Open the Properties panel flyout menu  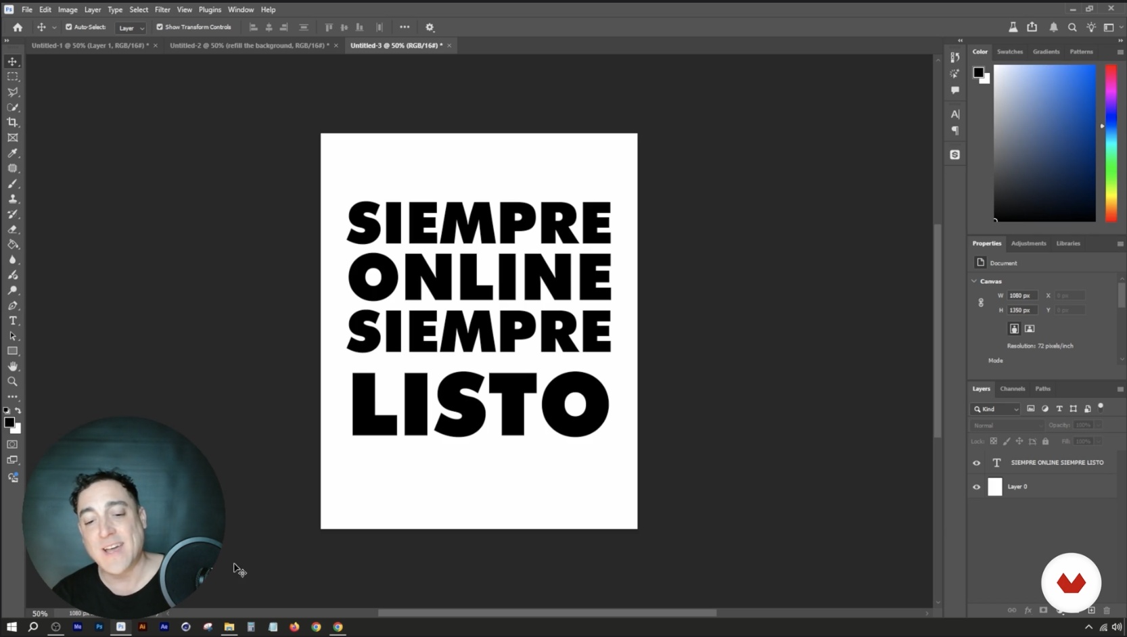pyautogui.click(x=1120, y=244)
